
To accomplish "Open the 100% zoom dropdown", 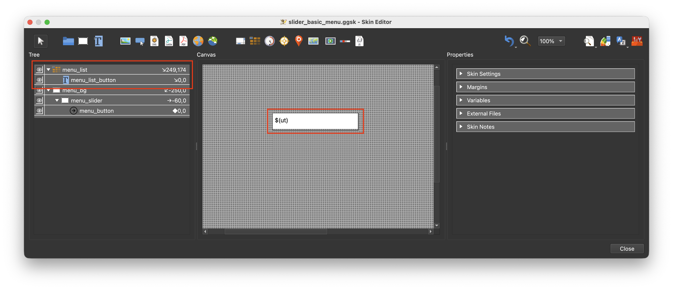I will pos(551,41).
